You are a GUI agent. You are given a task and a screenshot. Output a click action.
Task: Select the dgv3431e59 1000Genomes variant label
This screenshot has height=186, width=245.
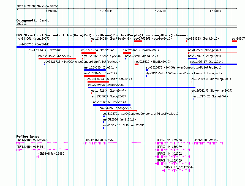point(184,73)
